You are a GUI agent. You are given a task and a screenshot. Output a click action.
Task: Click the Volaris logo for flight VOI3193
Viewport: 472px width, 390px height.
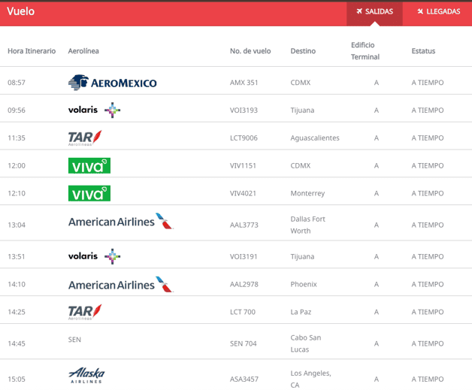click(x=94, y=110)
